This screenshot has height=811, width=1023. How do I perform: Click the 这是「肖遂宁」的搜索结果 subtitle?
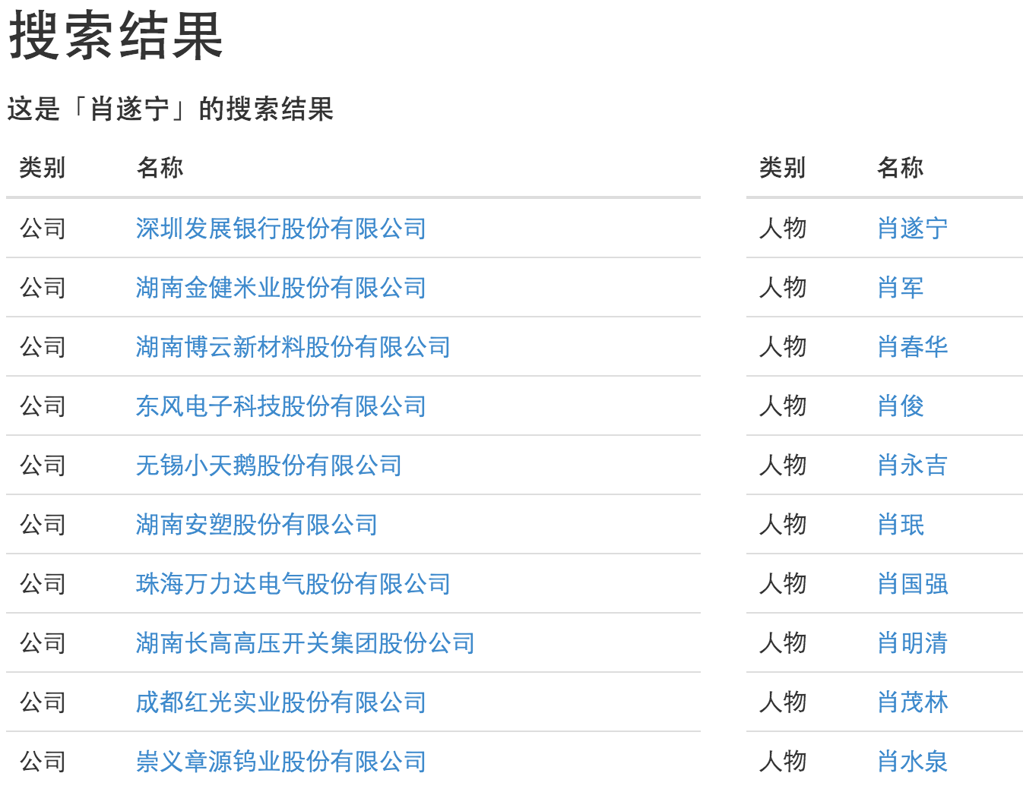click(x=170, y=109)
